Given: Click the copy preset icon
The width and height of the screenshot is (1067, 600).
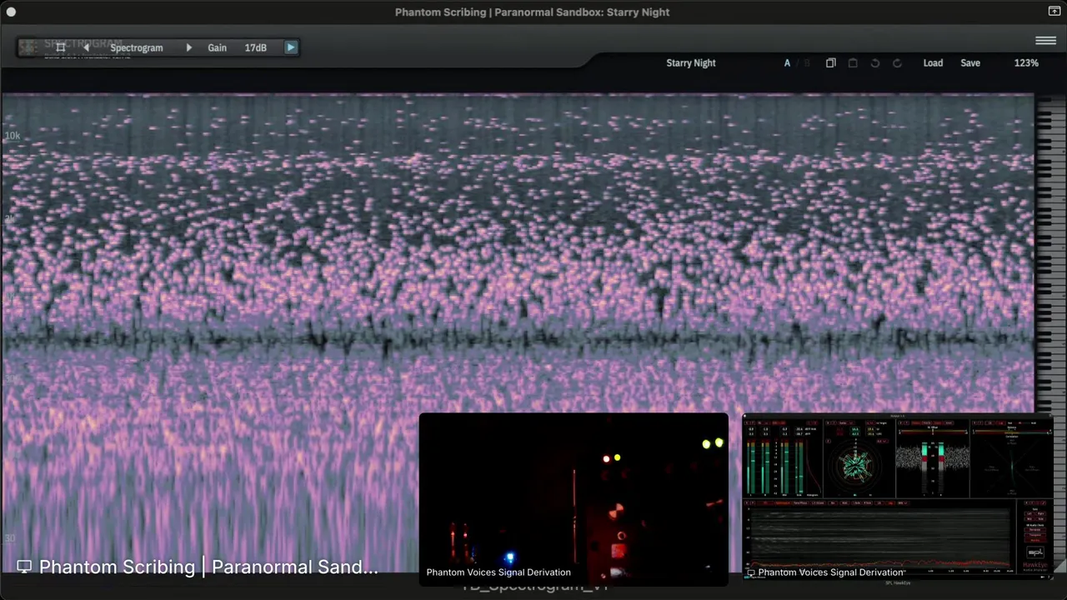Looking at the screenshot, I should point(831,62).
